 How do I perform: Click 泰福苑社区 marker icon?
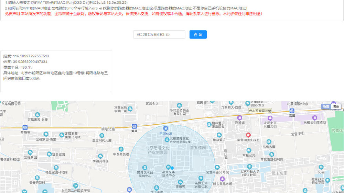pos(100,156)
